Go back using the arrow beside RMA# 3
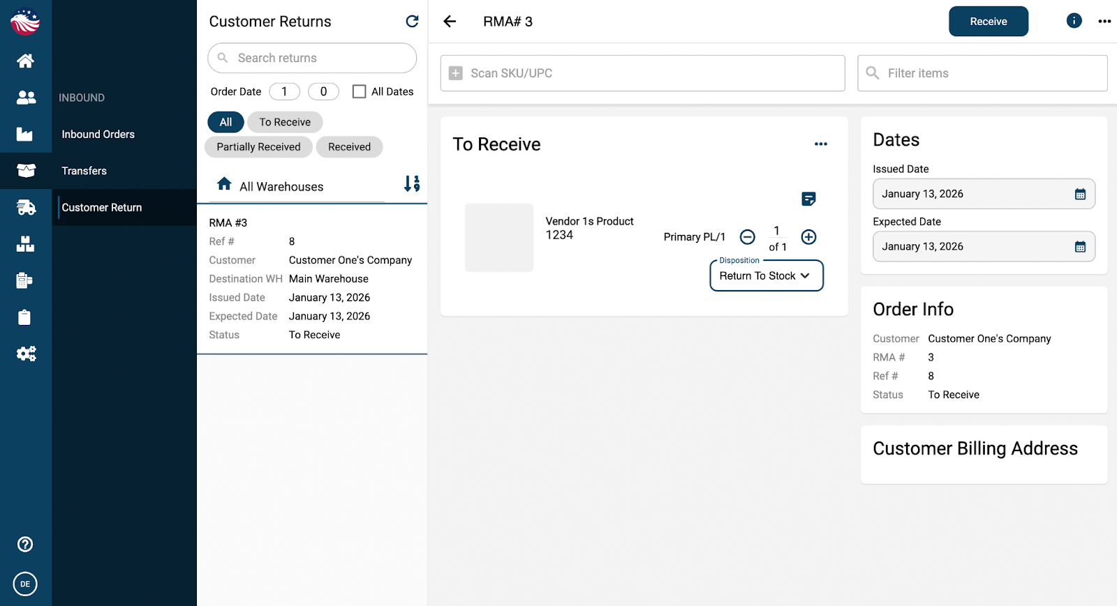This screenshot has height=606, width=1117. pyautogui.click(x=450, y=22)
